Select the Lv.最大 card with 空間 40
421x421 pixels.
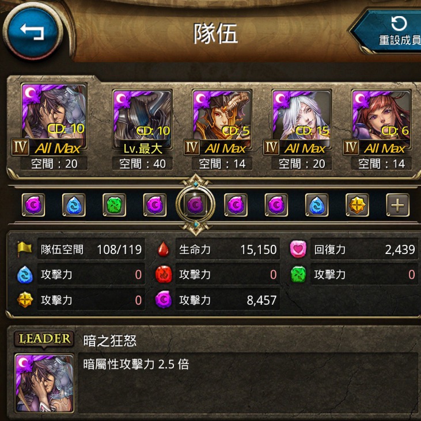click(x=142, y=122)
